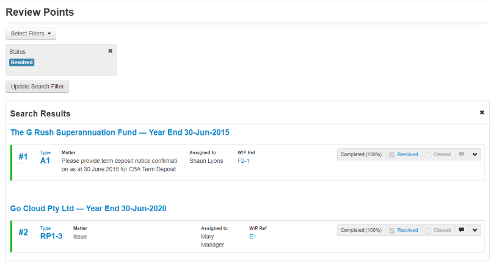Close the Search Results panel
The width and height of the screenshot is (494, 269).
coord(482,113)
